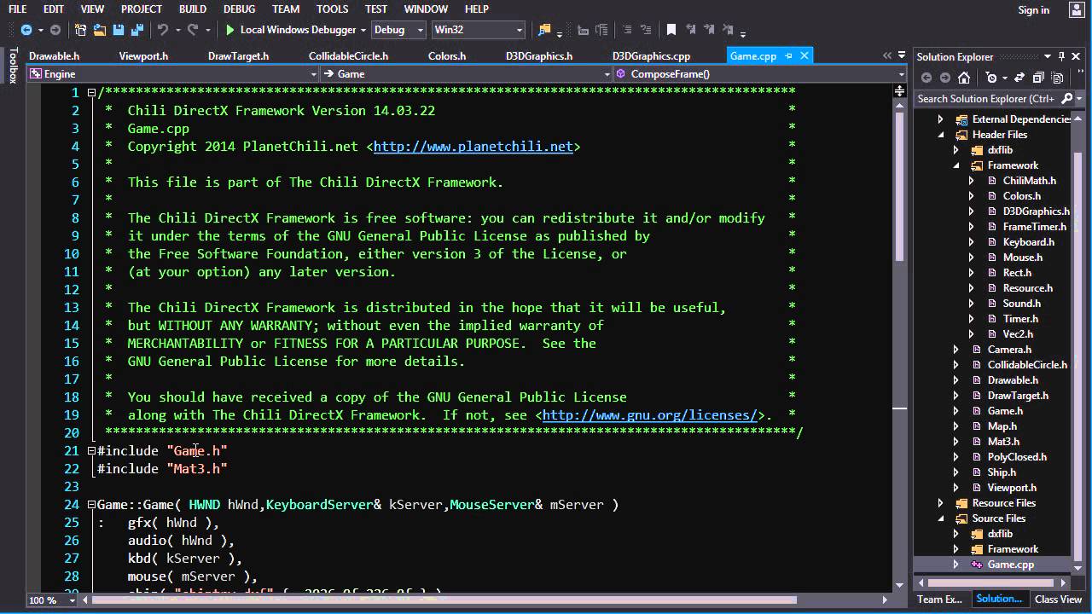This screenshot has height=614, width=1092.
Task: Toggle auto-hide pin on Solution Explorer
Action: click(1061, 56)
